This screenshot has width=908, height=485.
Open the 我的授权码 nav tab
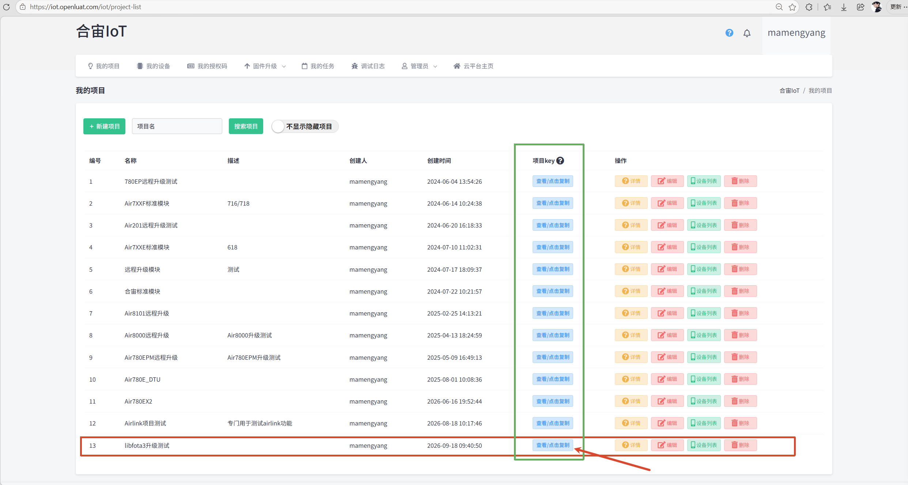pyautogui.click(x=207, y=66)
